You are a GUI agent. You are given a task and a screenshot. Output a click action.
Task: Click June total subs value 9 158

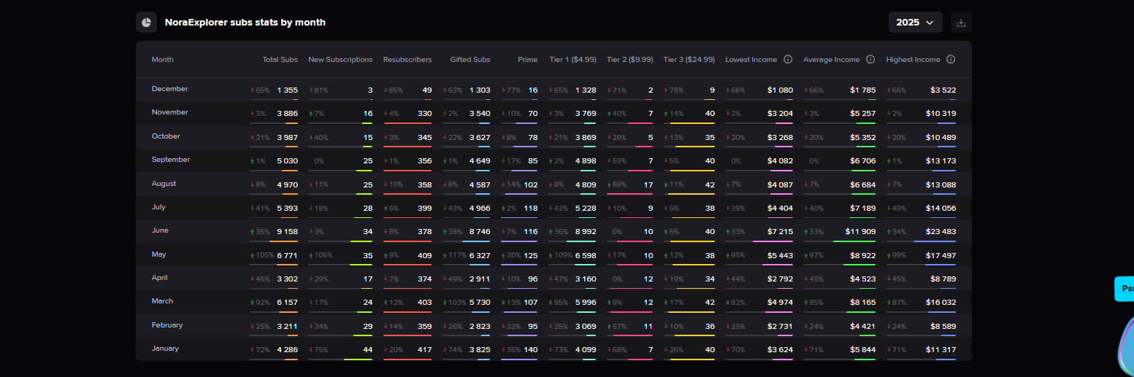click(x=288, y=232)
